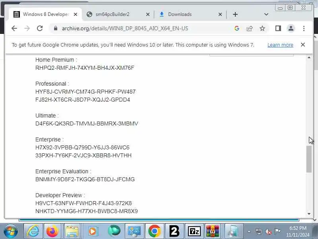The width and height of the screenshot is (318, 239).
Task: Open the Windows Start menu
Action: (11, 231)
